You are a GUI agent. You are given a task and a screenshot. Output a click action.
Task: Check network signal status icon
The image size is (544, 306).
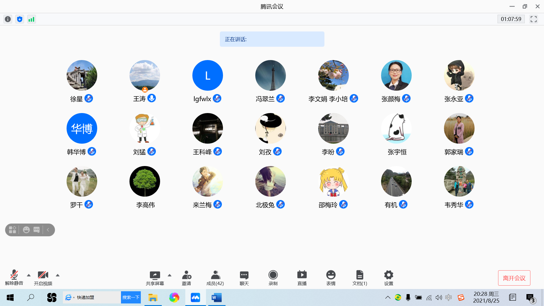tap(31, 19)
